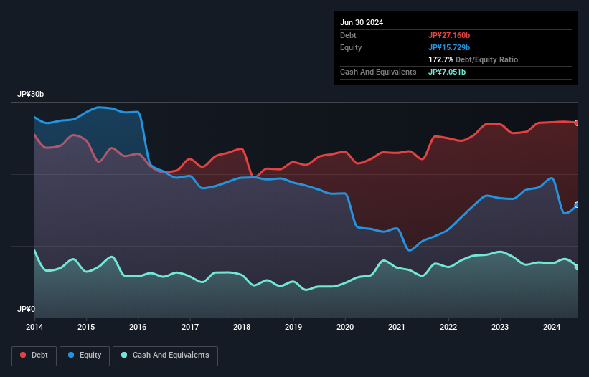Click the Jun 30 2024 tooltip date
The image size is (589, 377).
pyautogui.click(x=362, y=22)
